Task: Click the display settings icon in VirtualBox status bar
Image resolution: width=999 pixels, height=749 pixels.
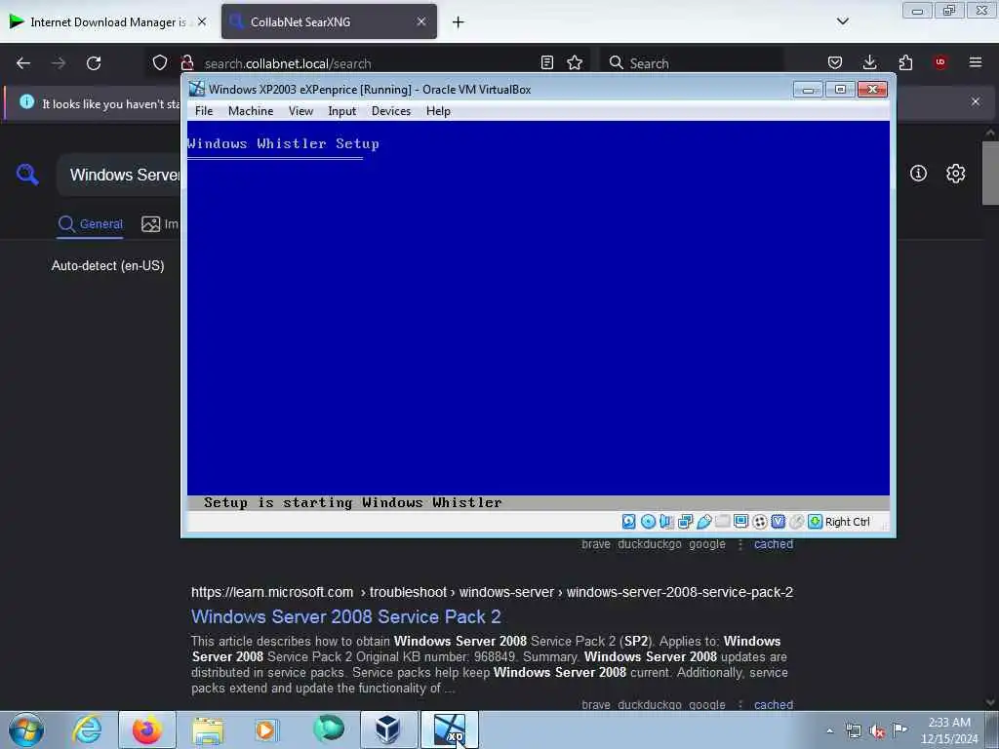Action: pos(741,522)
